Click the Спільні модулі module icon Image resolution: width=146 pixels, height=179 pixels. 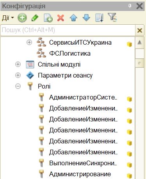[30, 65]
